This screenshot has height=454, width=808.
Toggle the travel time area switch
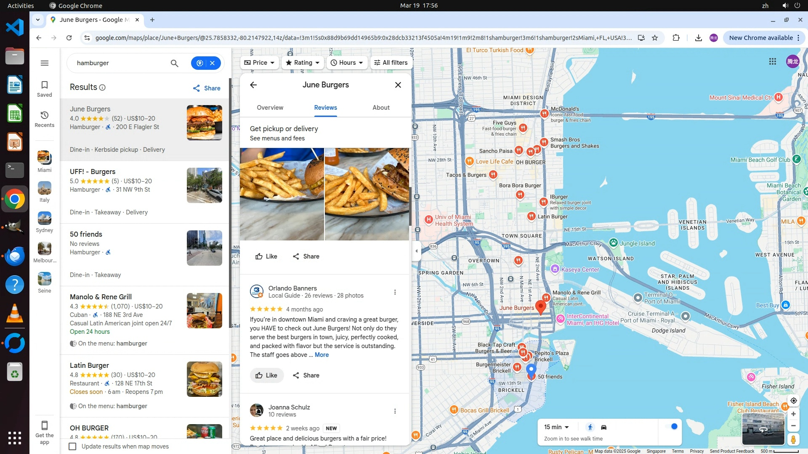(x=672, y=427)
